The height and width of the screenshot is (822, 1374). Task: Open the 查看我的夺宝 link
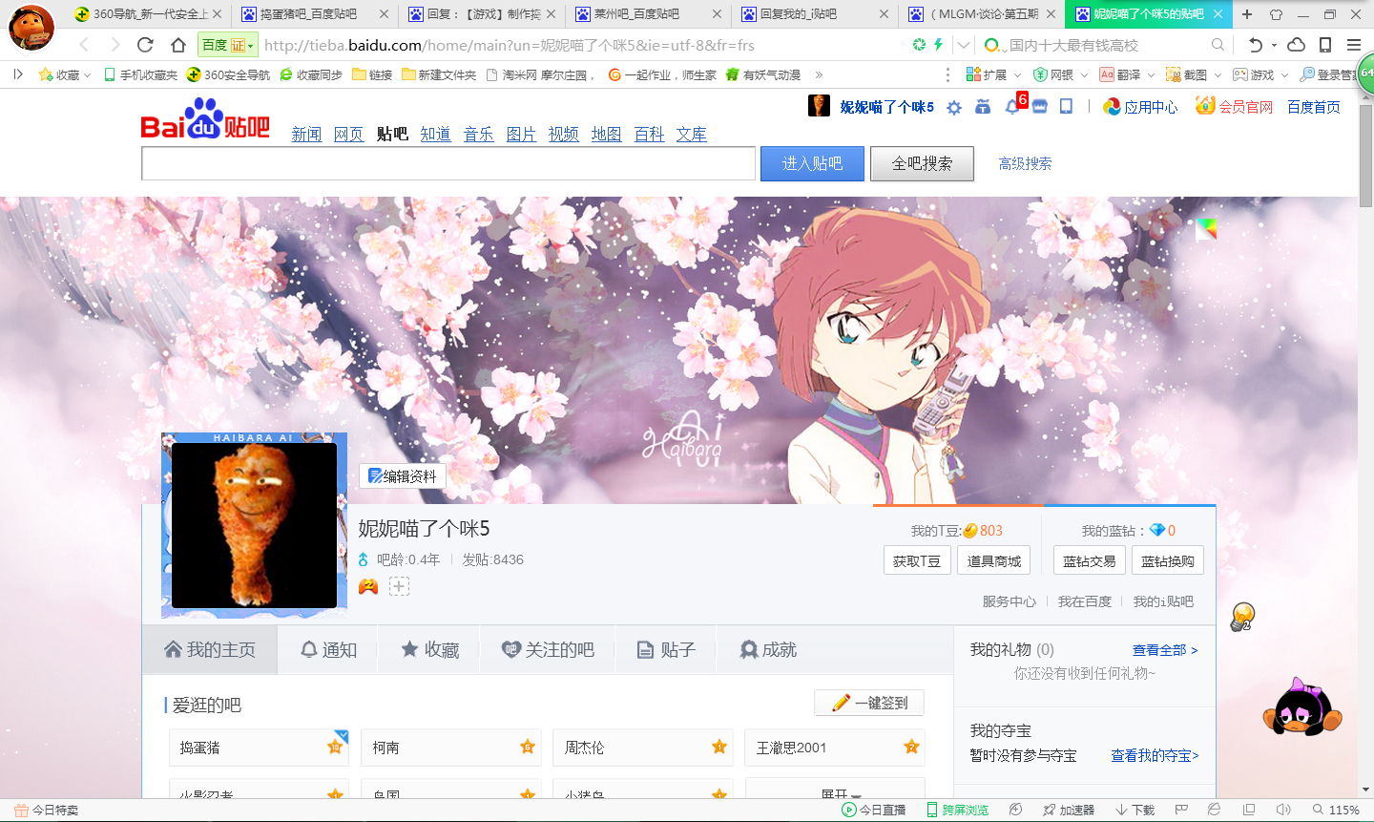coord(1155,755)
